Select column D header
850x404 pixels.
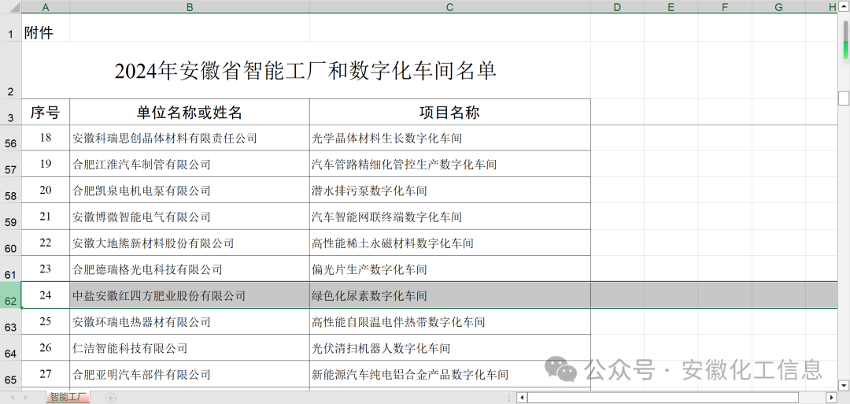click(618, 6)
